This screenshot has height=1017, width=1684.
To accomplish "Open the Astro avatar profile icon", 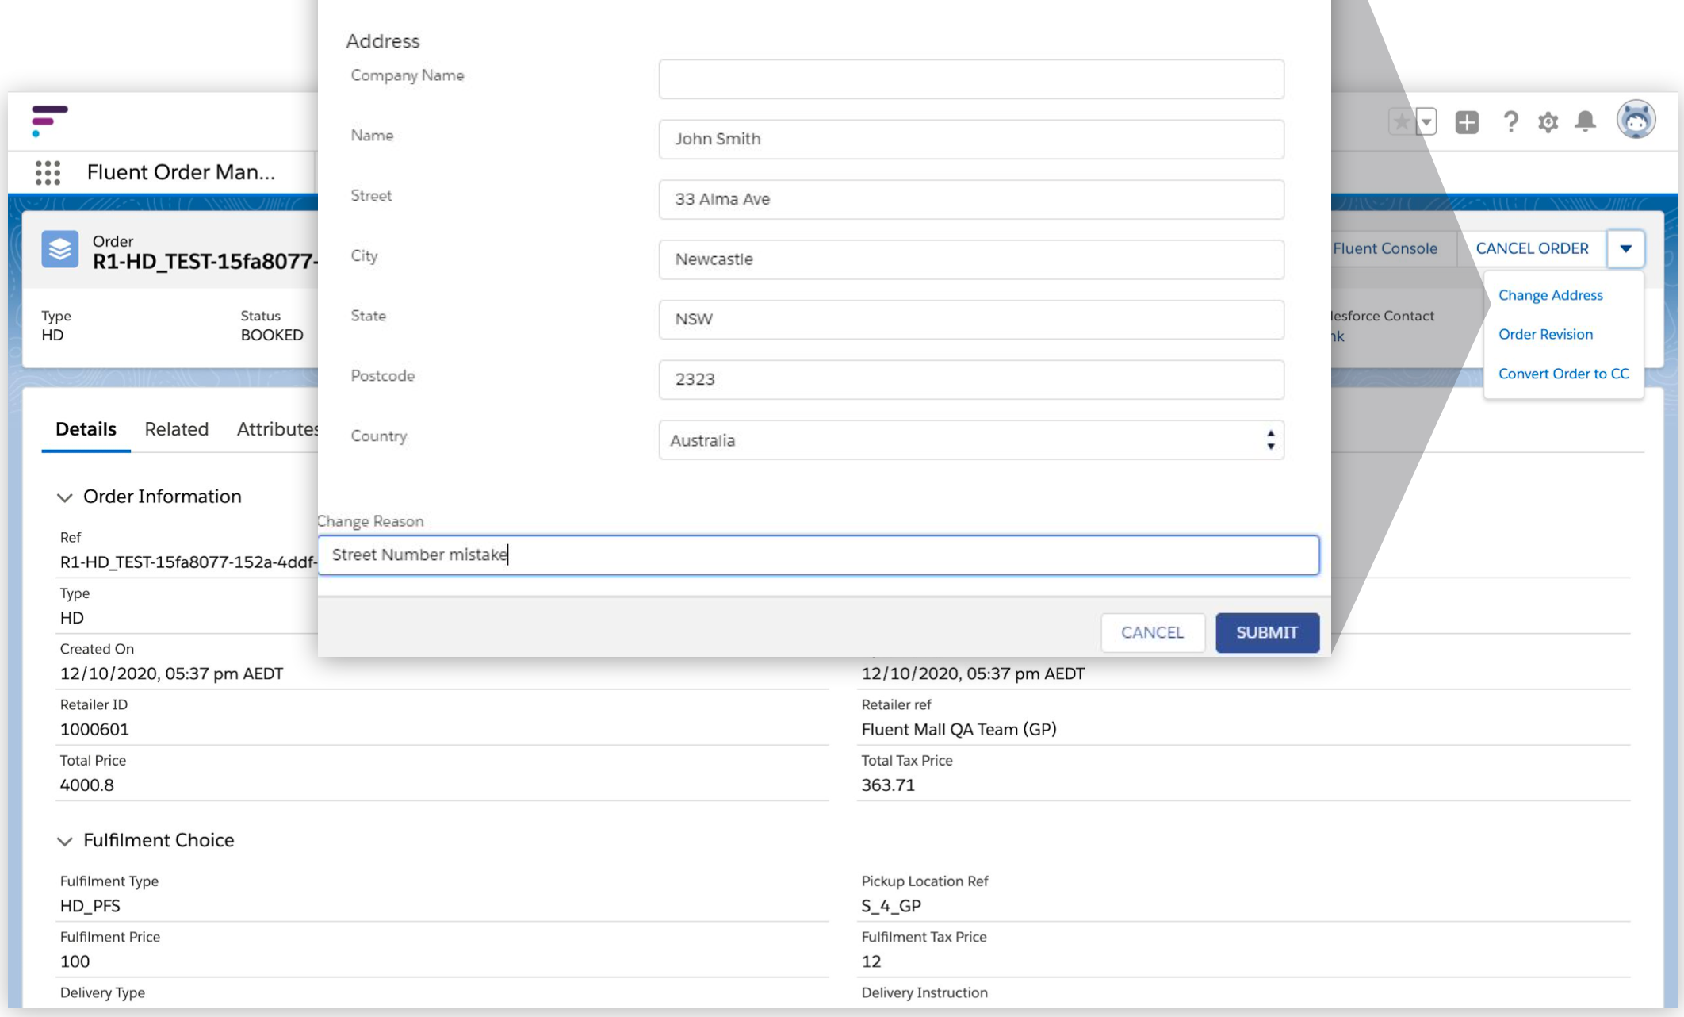I will (x=1635, y=120).
